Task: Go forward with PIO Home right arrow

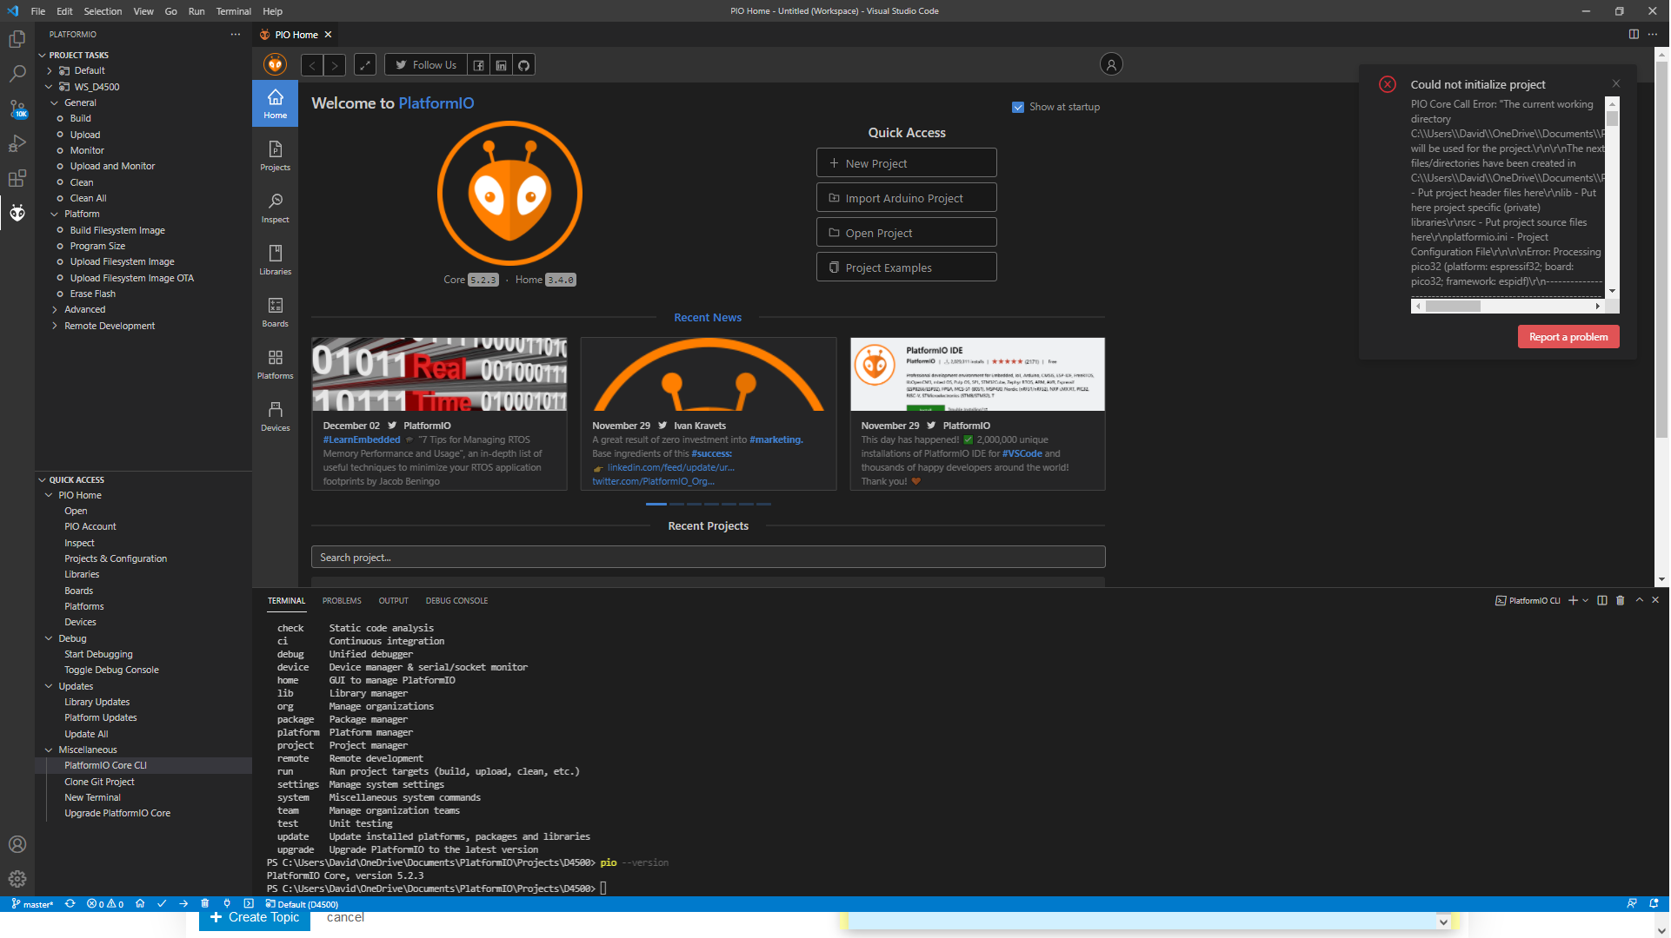Action: click(x=335, y=65)
